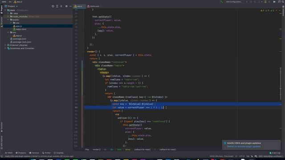Open the Terminal tool window
The height and width of the screenshot is (160, 285).
click(34, 153)
